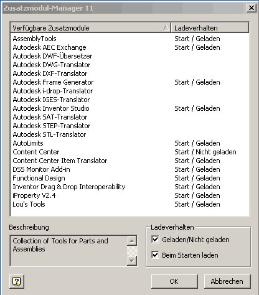Sort by the Ladeverhalten column header
259x295 pixels.
(210, 27)
